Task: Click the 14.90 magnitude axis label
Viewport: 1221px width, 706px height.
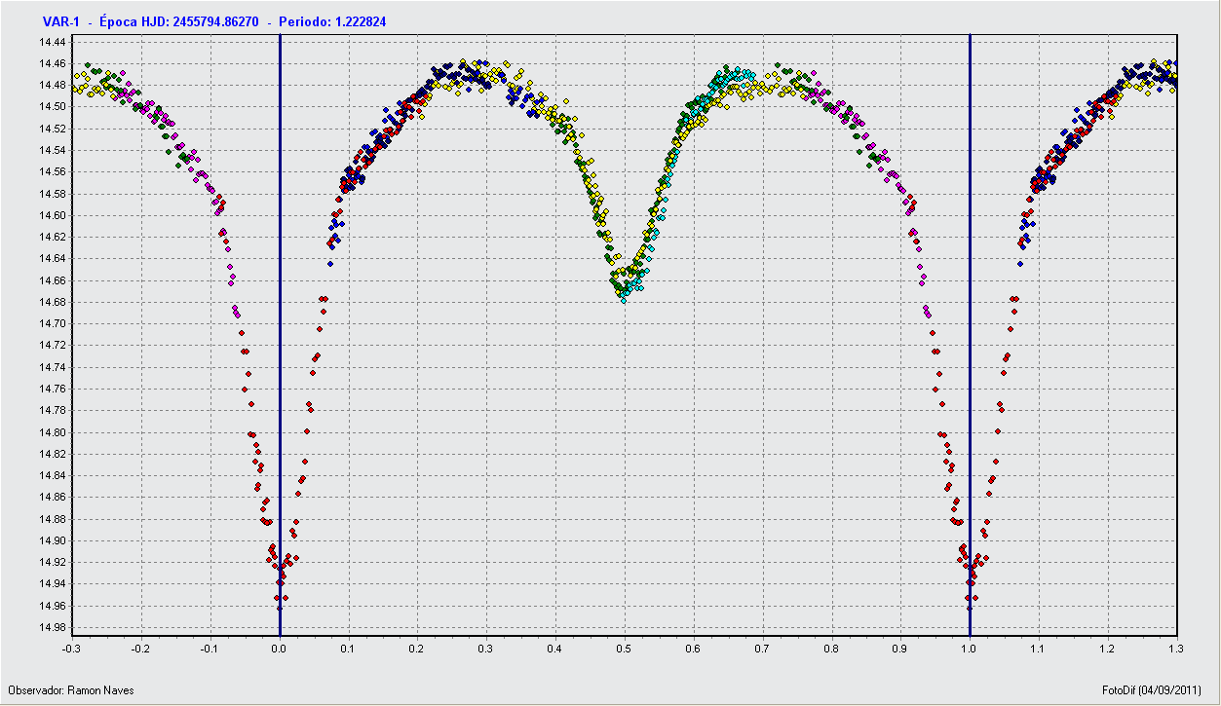Action: 53,540
